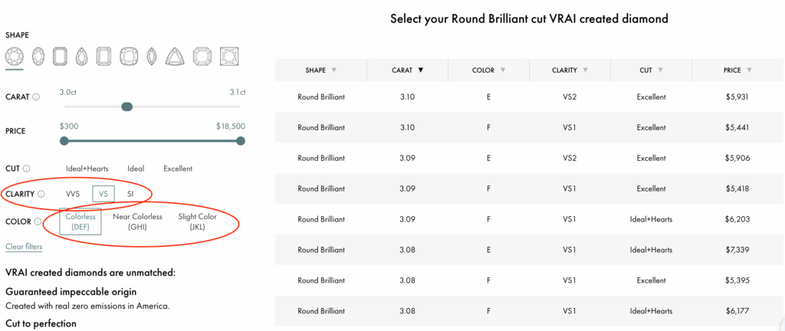Image resolution: width=785 pixels, height=331 pixels.
Task: Click carat 3.10 in $5,441 row
Action: coord(408,127)
